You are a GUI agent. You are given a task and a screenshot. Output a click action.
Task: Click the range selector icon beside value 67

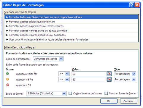[x=109, y=74]
